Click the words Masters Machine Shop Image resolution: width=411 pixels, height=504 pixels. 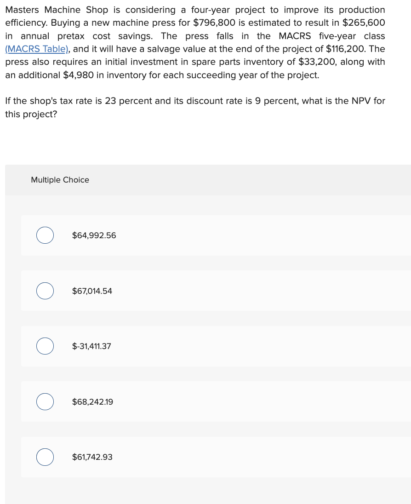[x=56, y=10]
